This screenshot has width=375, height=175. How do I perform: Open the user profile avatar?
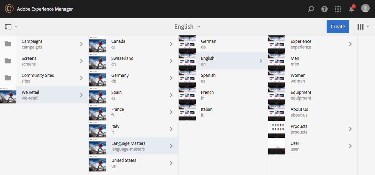[365, 9]
